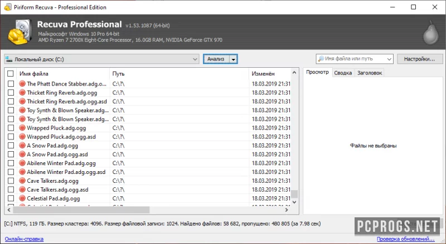Click red status dot for A Snow Pad.adg.ogg.asd

[x=22, y=154]
